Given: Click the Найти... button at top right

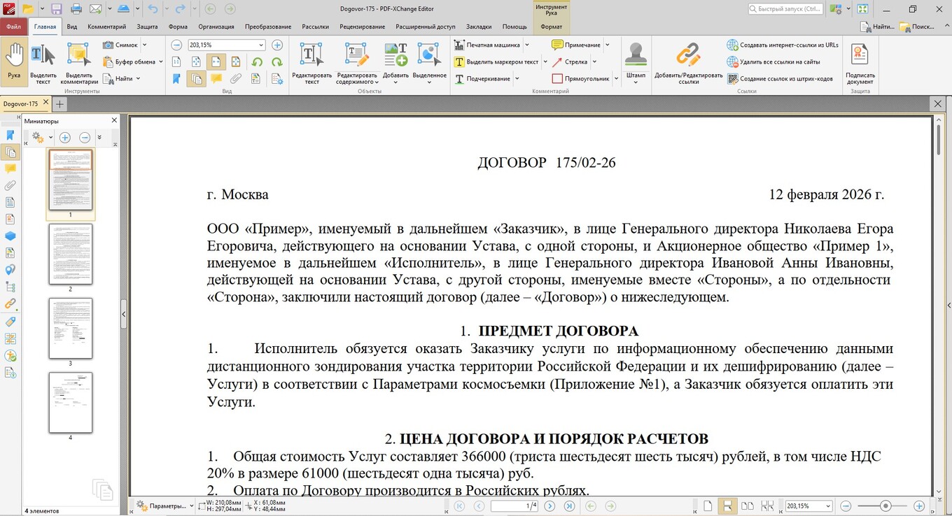Looking at the screenshot, I should (877, 27).
